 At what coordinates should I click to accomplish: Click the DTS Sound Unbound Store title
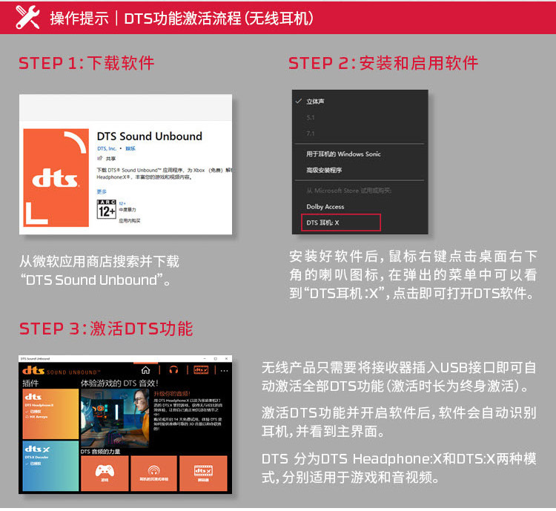pyautogui.click(x=150, y=136)
